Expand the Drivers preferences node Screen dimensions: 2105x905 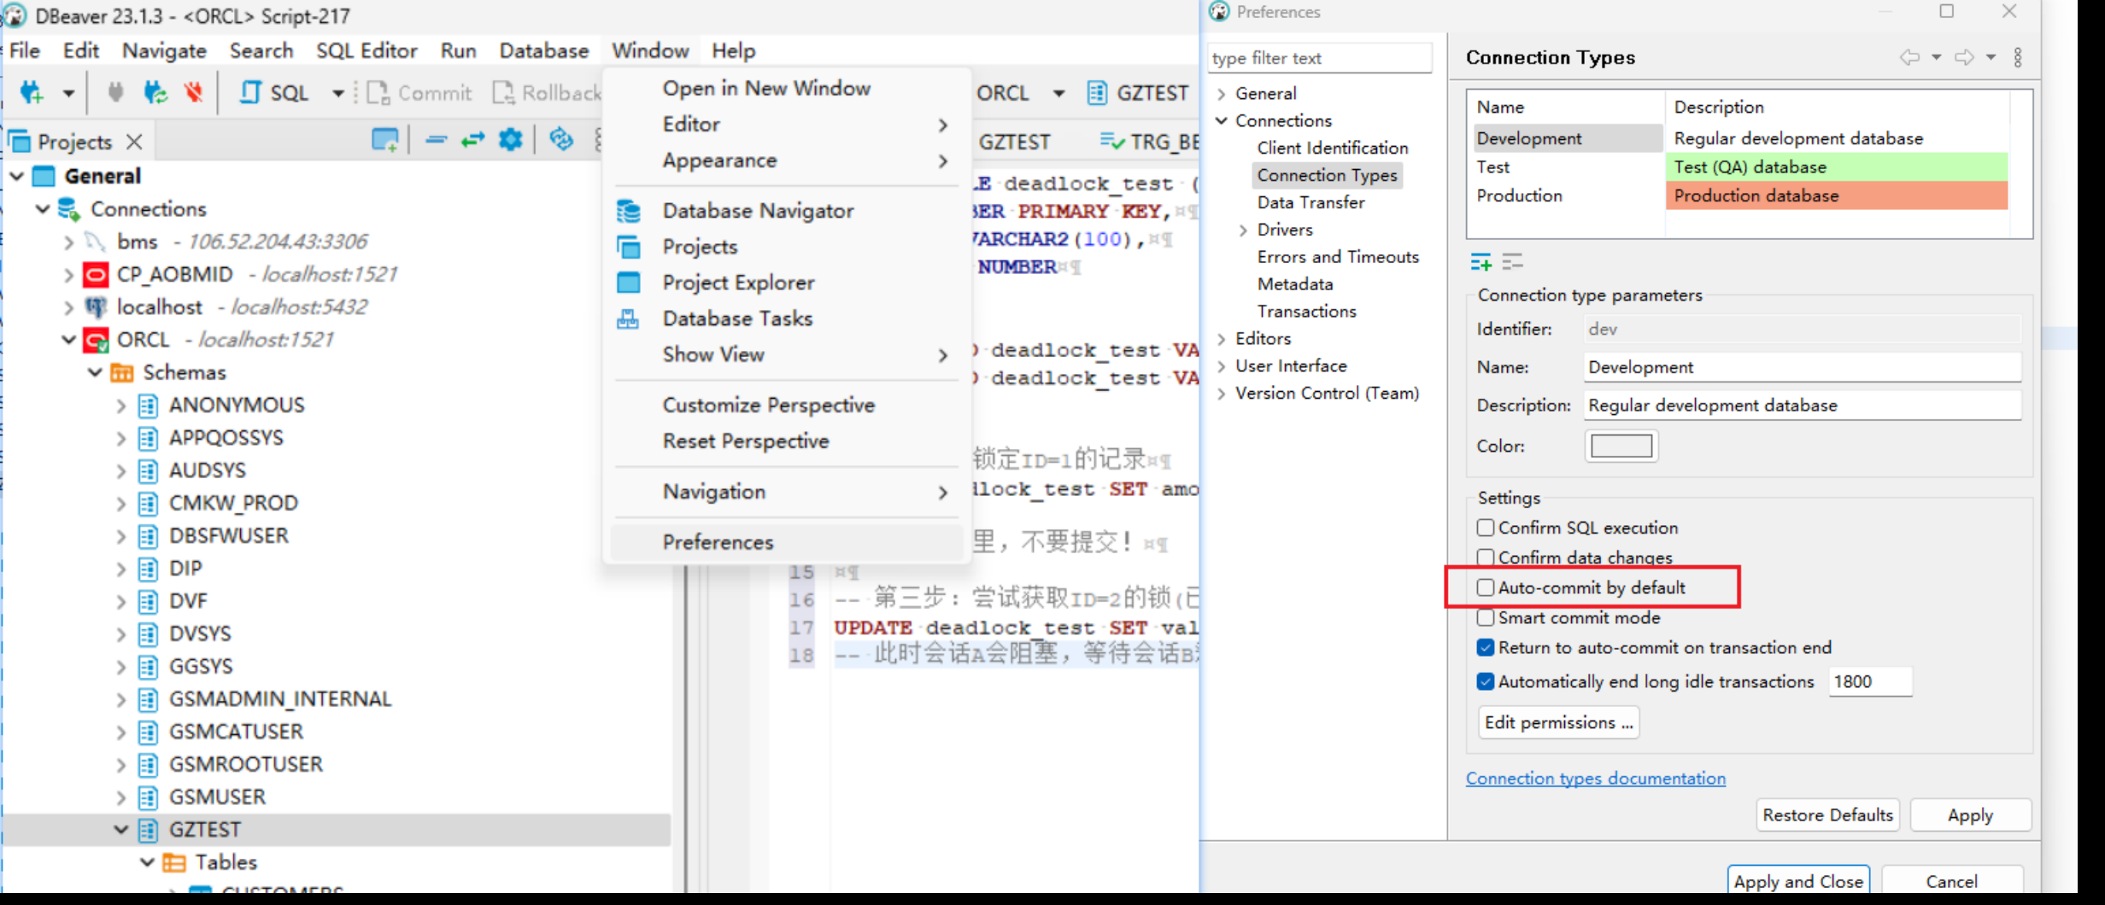(x=1243, y=230)
